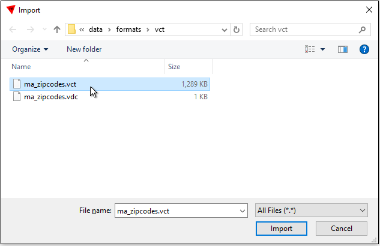Refresh the vct folder listing
Screen dimensions: 380x246
237,29
